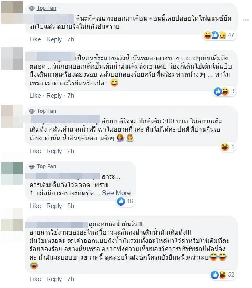Open the first commenter's Top Fan link
Screen dimensions: 252x288
pyautogui.click(x=46, y=8)
